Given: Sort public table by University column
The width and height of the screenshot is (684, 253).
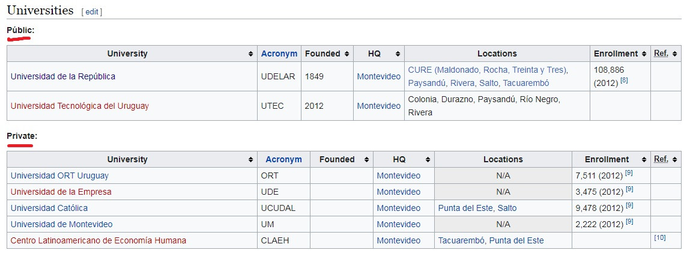Looking at the screenshot, I should coord(250,54).
